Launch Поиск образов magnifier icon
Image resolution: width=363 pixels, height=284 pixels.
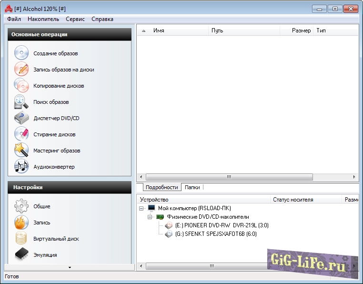coord(21,102)
